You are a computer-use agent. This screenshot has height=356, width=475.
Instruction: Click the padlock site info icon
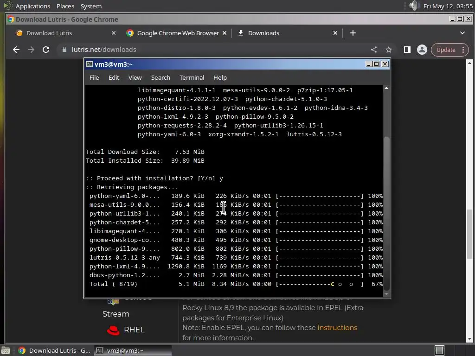tap(64, 50)
